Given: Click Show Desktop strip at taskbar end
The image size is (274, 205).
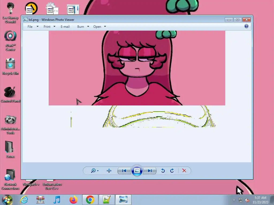Looking at the screenshot, I should (x=272, y=200).
